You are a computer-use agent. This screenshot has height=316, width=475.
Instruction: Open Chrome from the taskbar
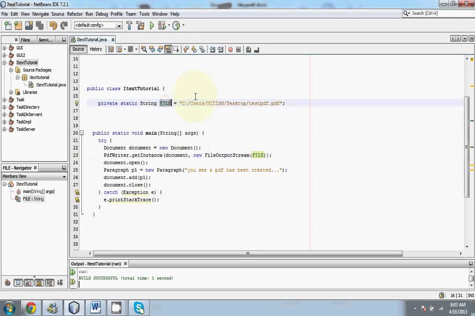click(x=31, y=308)
